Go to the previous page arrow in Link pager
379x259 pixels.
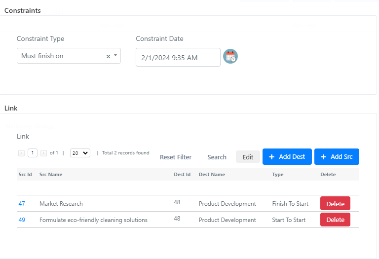tap(22, 153)
